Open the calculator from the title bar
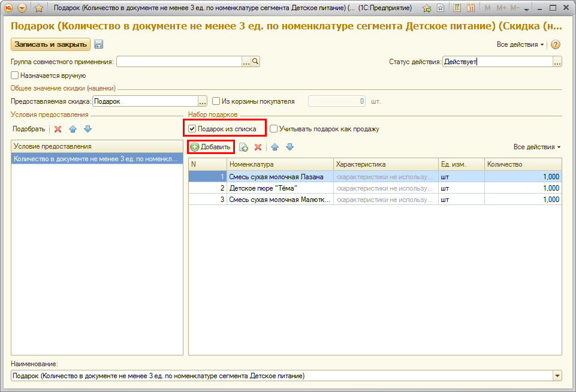The image size is (576, 392). 457,8
